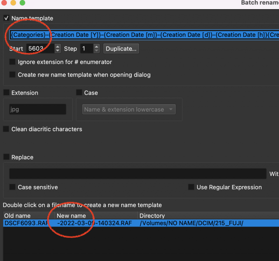The height and width of the screenshot is (261, 279).
Task: Enable Create new name template when opening dialog
Action: tap(12, 75)
